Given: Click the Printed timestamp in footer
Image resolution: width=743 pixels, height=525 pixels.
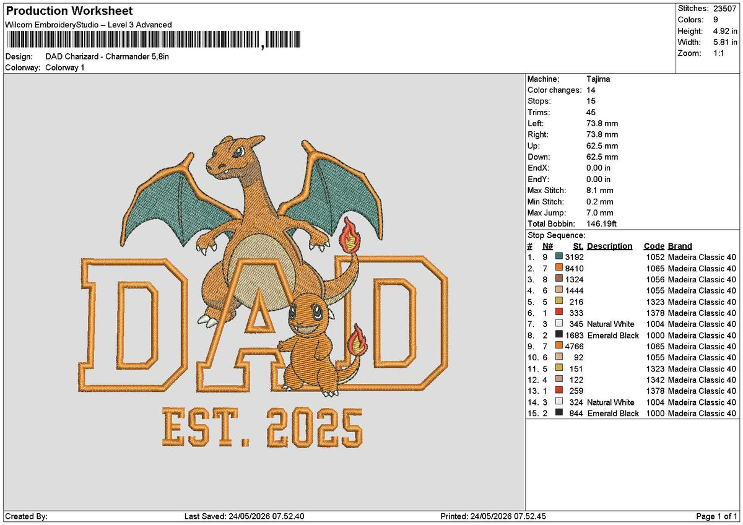Looking at the screenshot, I should click(493, 516).
